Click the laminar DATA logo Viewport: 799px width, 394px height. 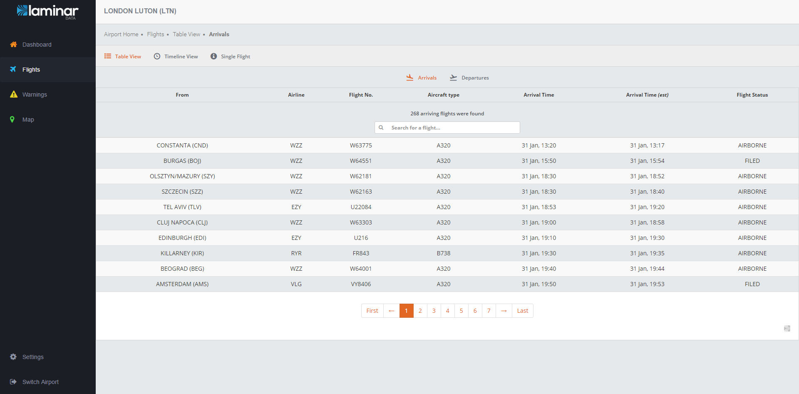click(47, 12)
